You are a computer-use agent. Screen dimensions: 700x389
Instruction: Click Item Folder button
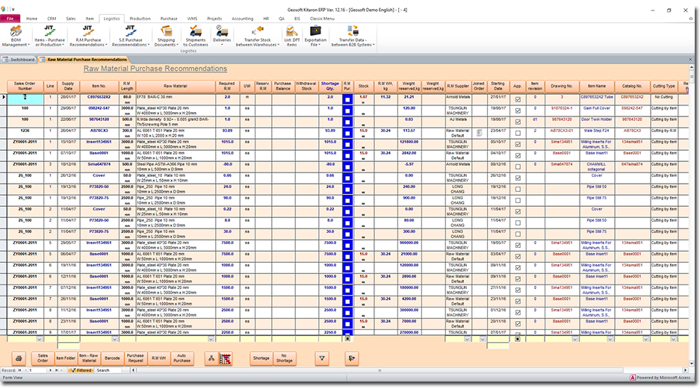[x=66, y=358]
